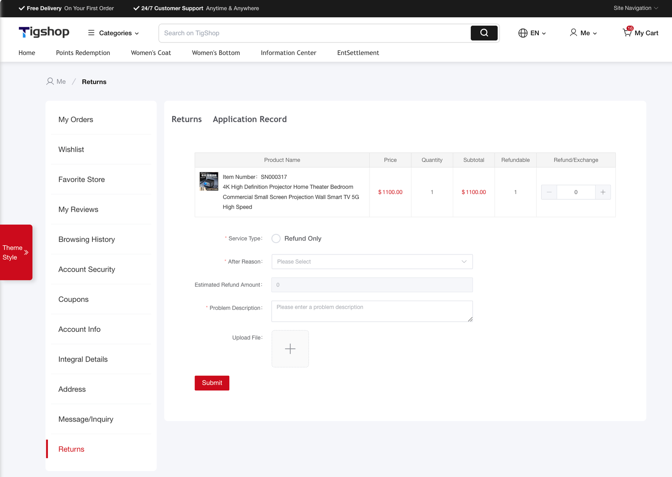Click the Categories hamburger icon
This screenshot has width=672, height=477.
point(91,33)
